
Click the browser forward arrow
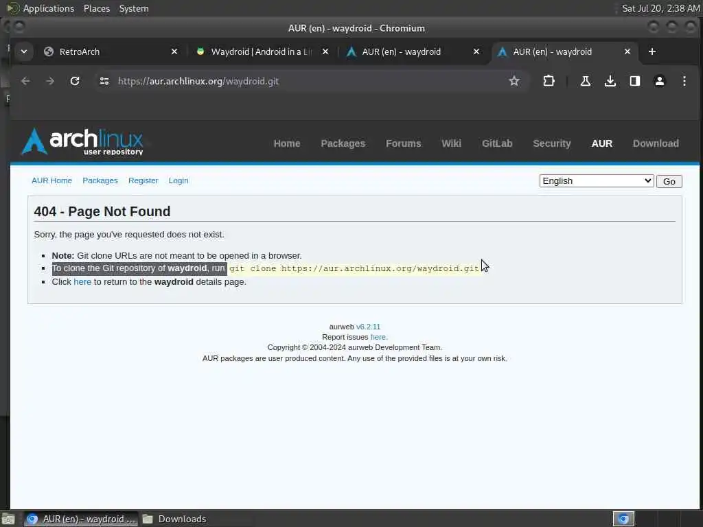pos(50,81)
